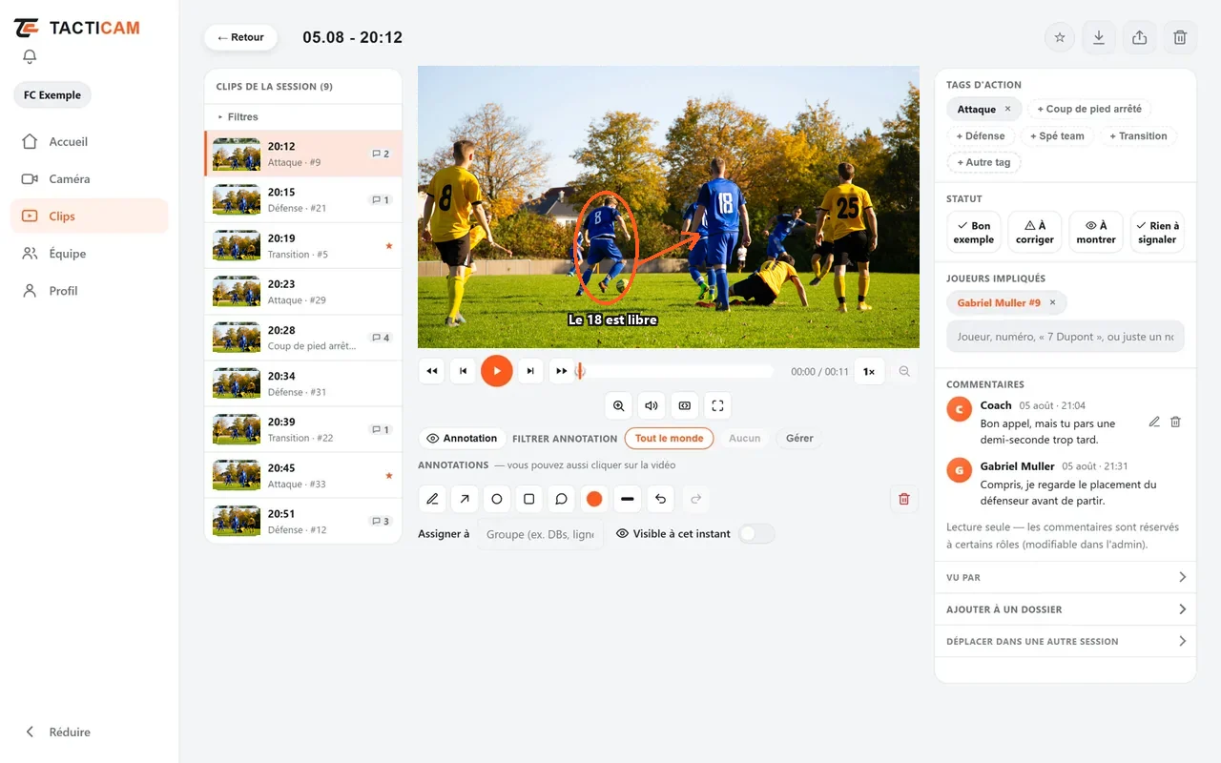This screenshot has height=763, width=1221.
Task: Select the arrow annotation tool
Action: point(465,499)
